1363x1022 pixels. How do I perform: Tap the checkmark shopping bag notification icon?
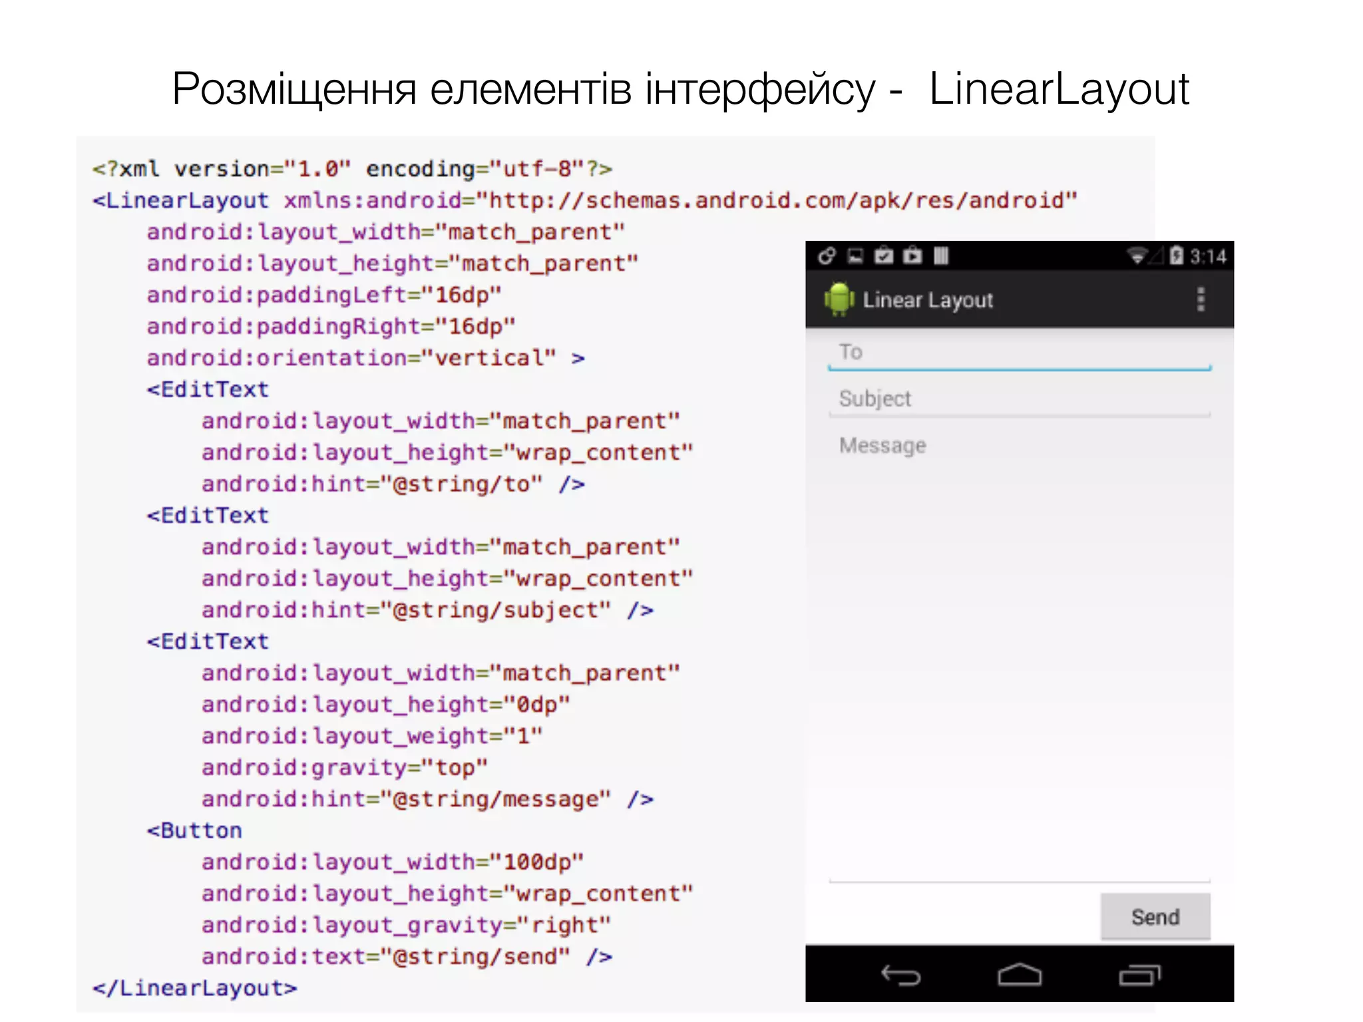884,255
